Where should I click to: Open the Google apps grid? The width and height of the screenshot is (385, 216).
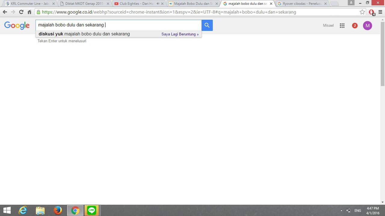(342, 25)
